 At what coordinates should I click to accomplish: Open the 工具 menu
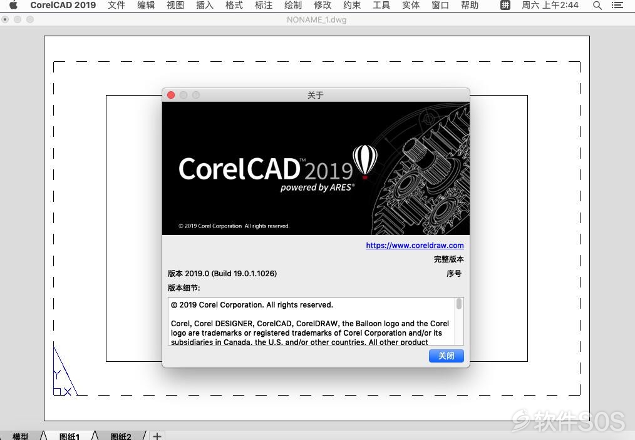381,5
